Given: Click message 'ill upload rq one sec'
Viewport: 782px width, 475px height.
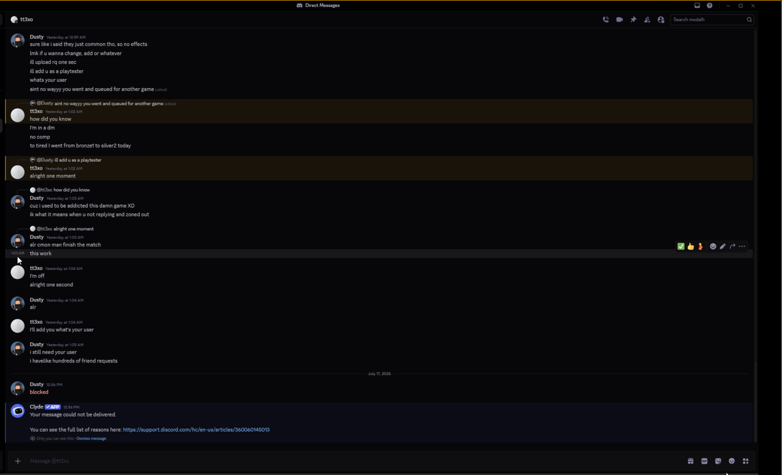Looking at the screenshot, I should 53,62.
